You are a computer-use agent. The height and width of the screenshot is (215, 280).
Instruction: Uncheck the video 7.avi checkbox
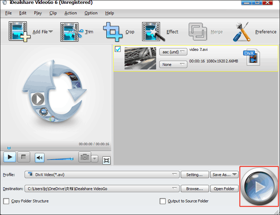pyautogui.click(x=118, y=49)
